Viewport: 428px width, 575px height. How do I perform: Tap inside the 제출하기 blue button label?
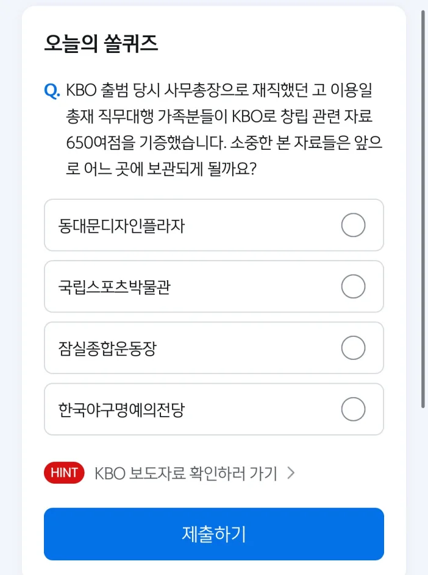213,534
